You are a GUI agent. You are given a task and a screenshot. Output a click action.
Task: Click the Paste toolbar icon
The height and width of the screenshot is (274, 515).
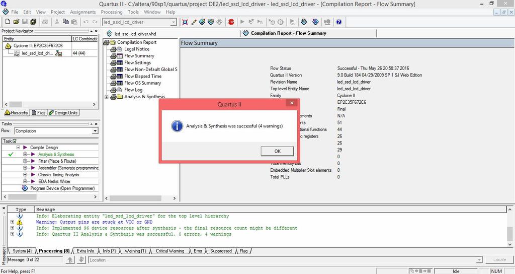[x=74, y=22]
